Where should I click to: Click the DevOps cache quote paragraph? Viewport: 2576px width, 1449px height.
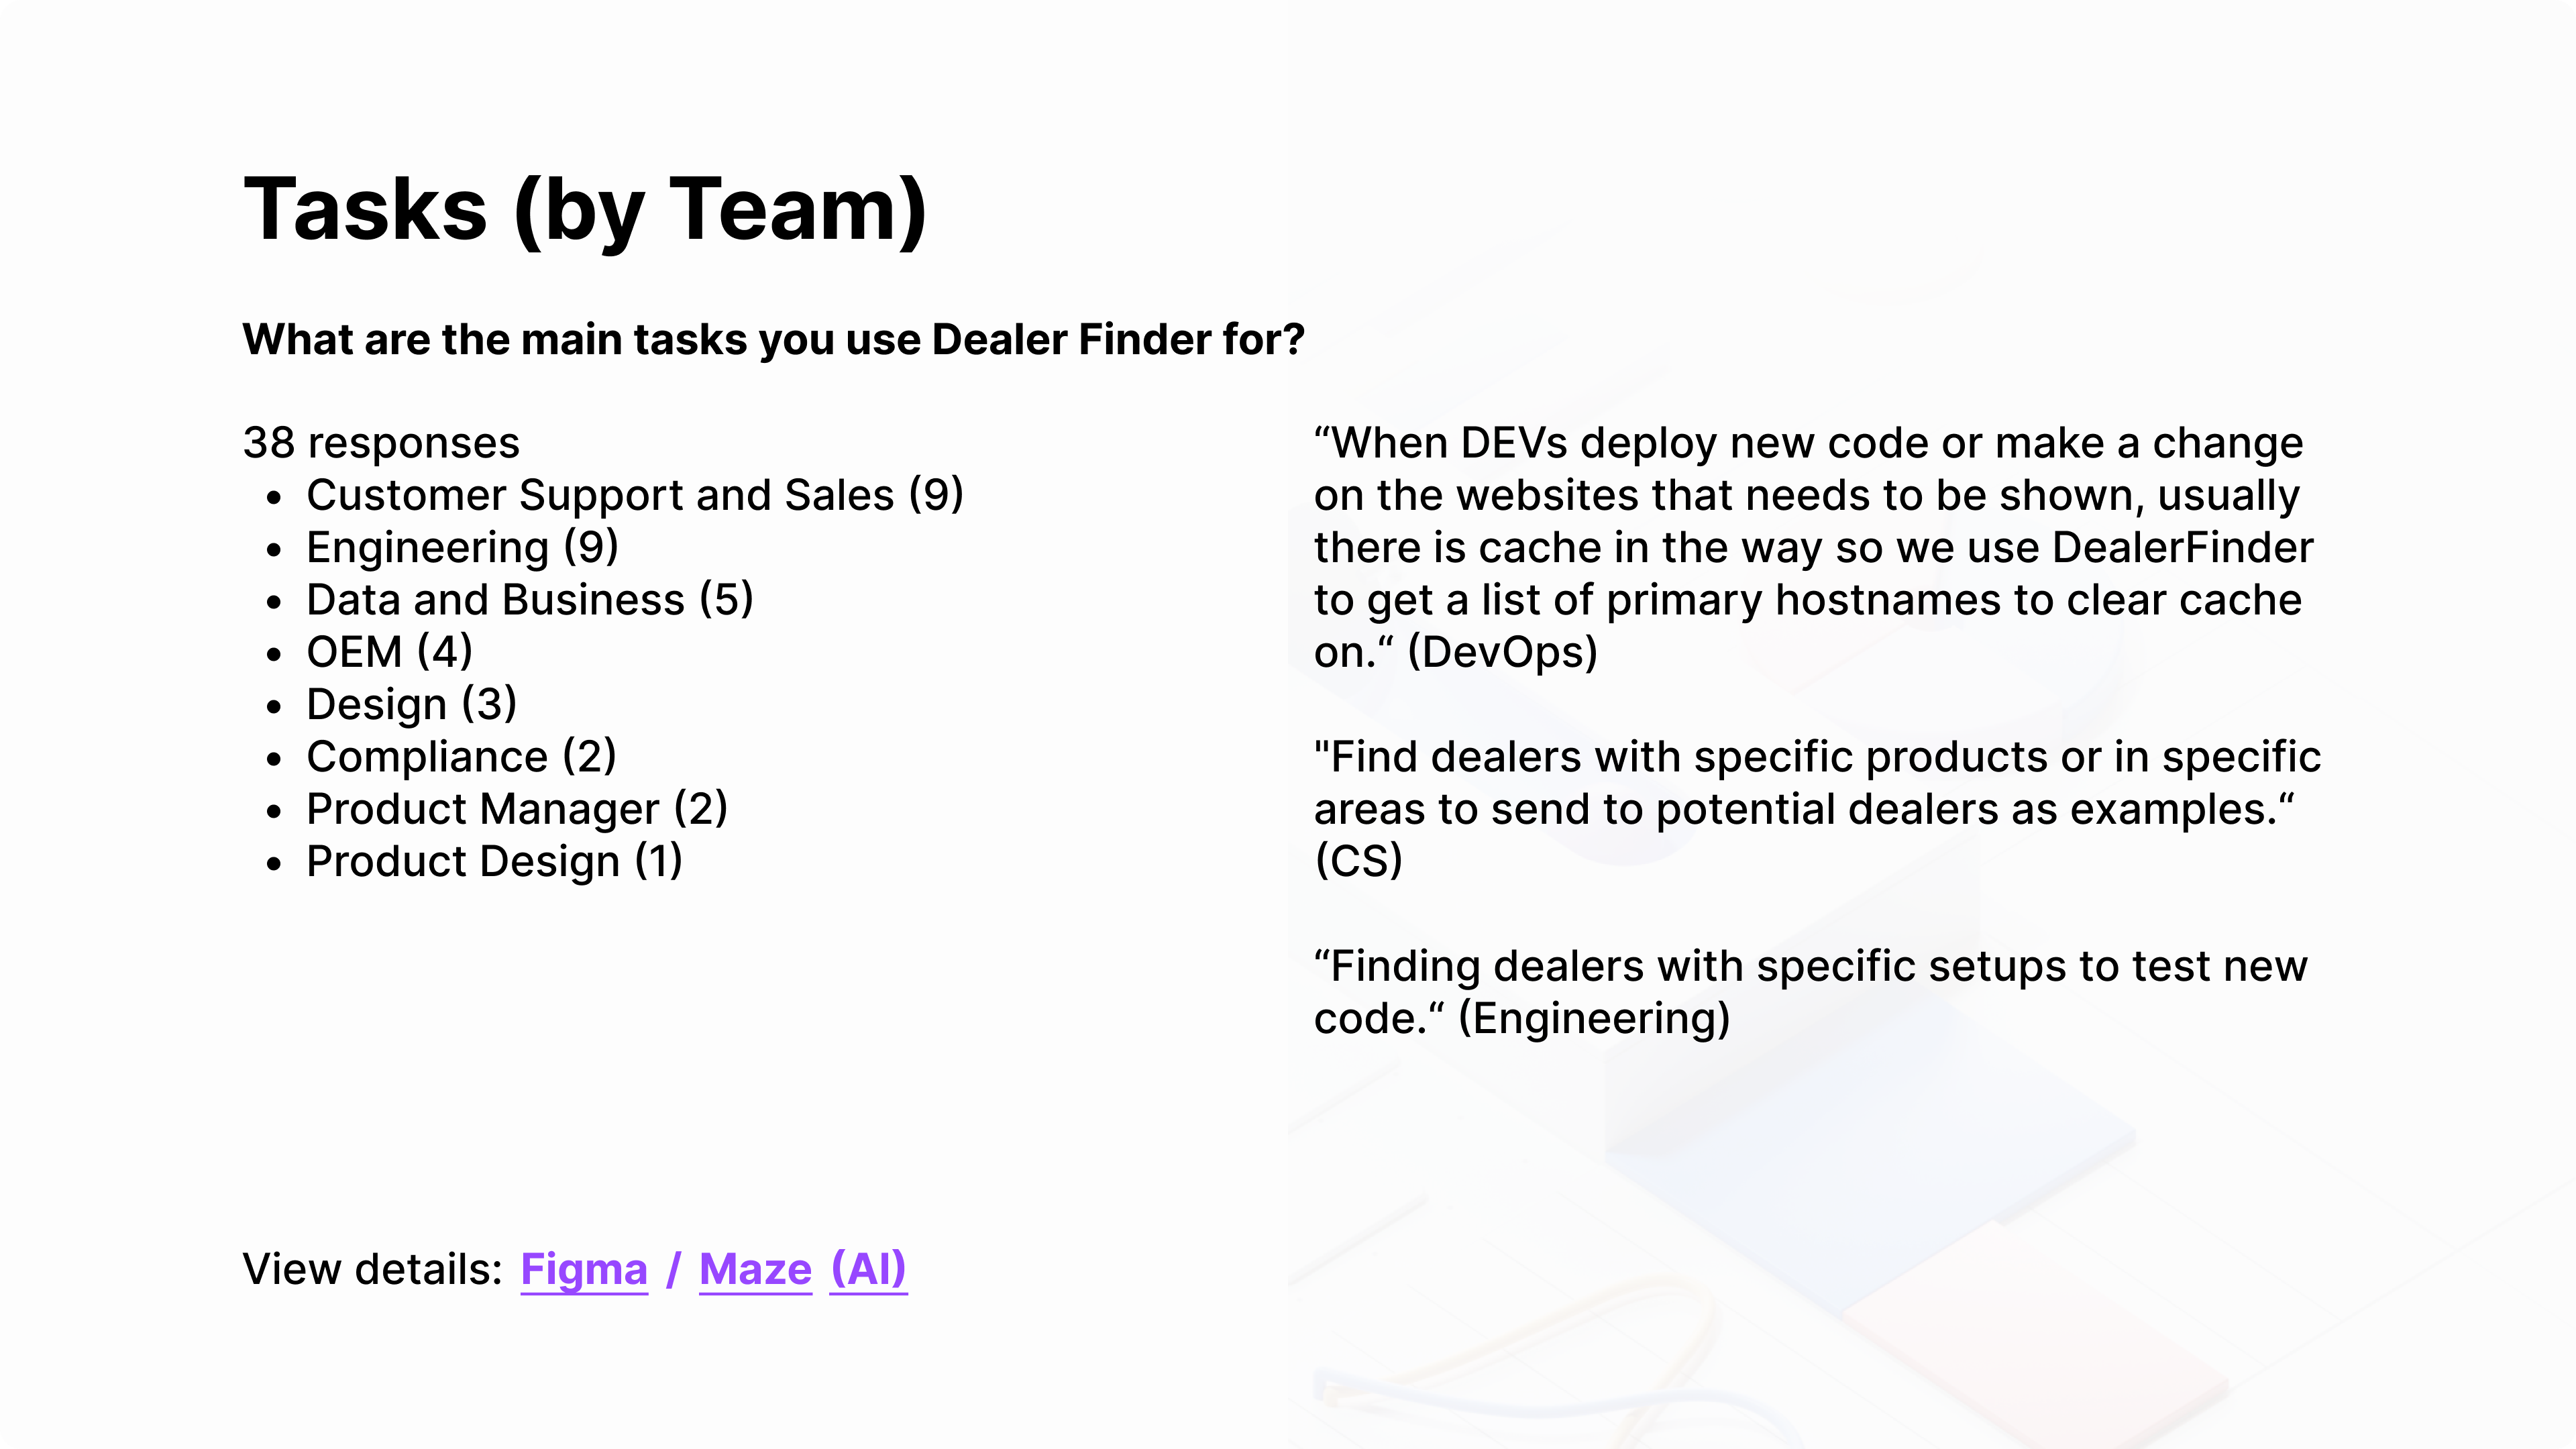coord(1813,547)
